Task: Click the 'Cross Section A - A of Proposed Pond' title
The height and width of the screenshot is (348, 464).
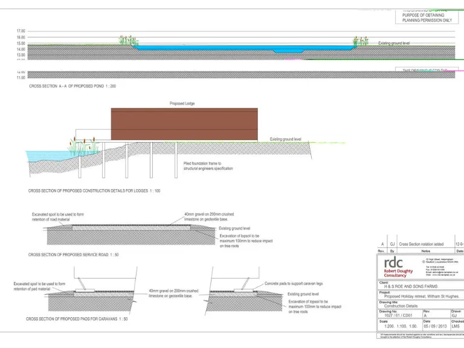Action: pos(72,86)
